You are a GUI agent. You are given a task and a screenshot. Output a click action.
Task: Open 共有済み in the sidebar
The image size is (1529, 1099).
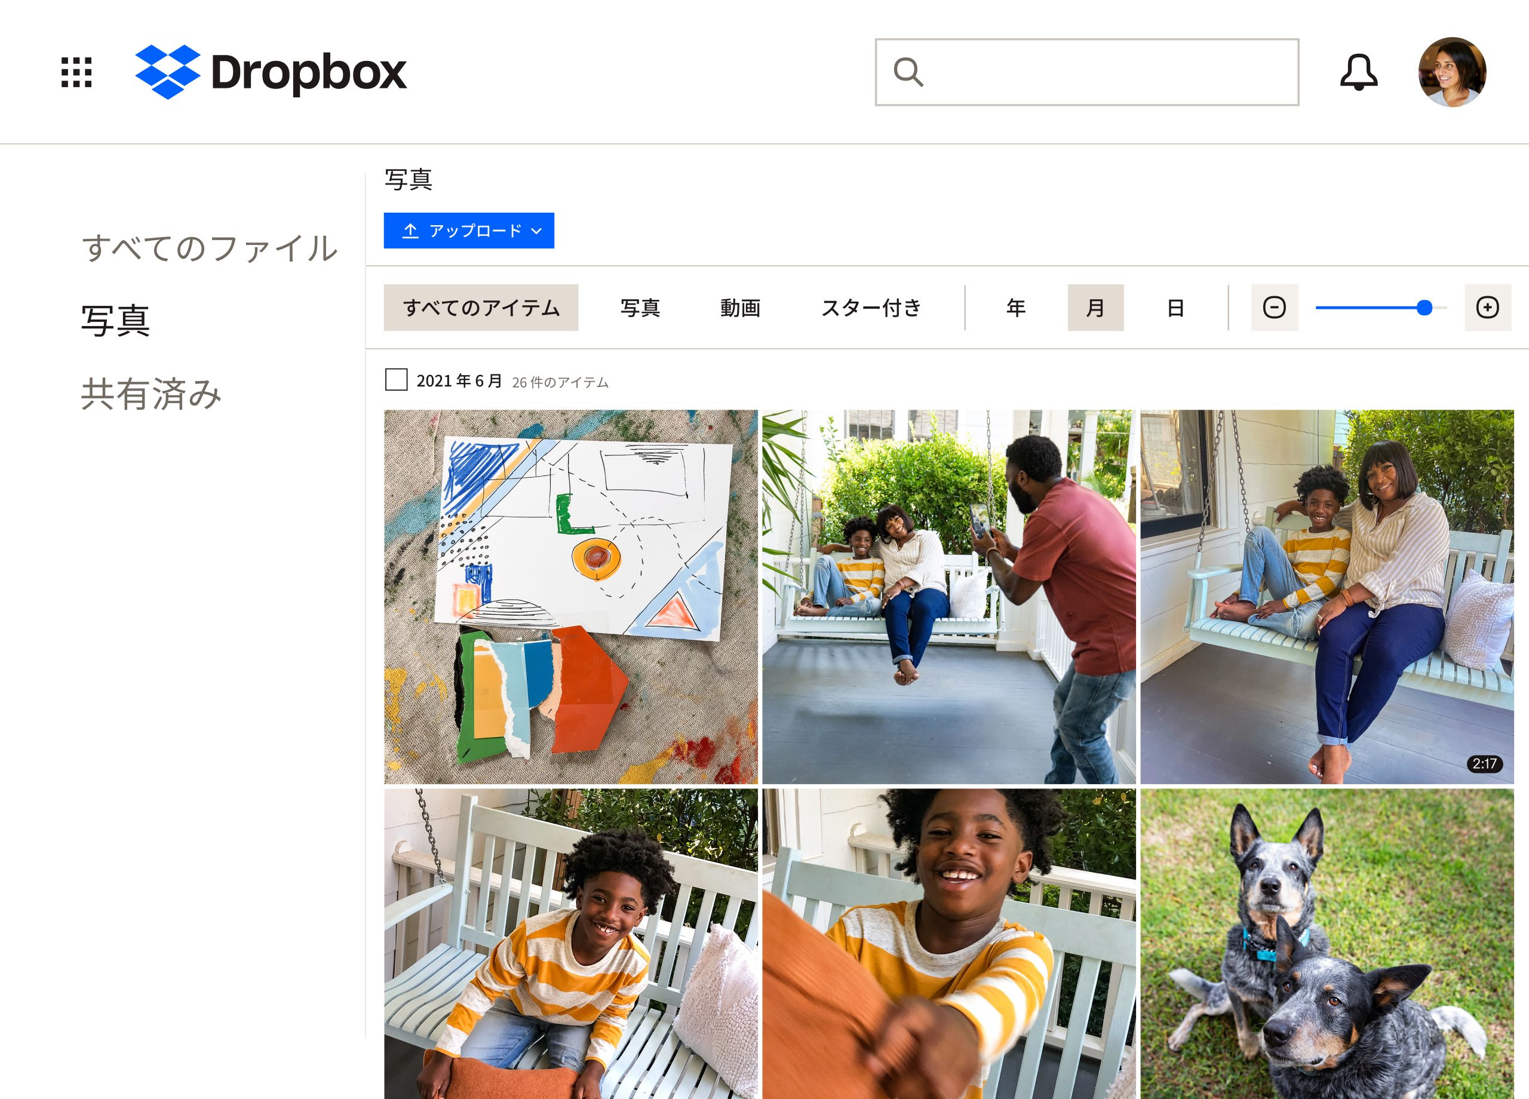151,394
